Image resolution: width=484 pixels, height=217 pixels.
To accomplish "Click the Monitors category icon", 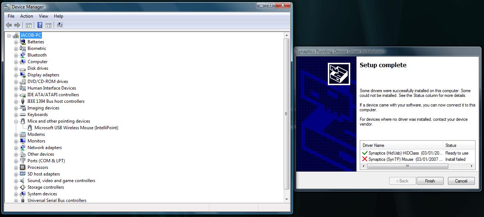I will [23, 141].
